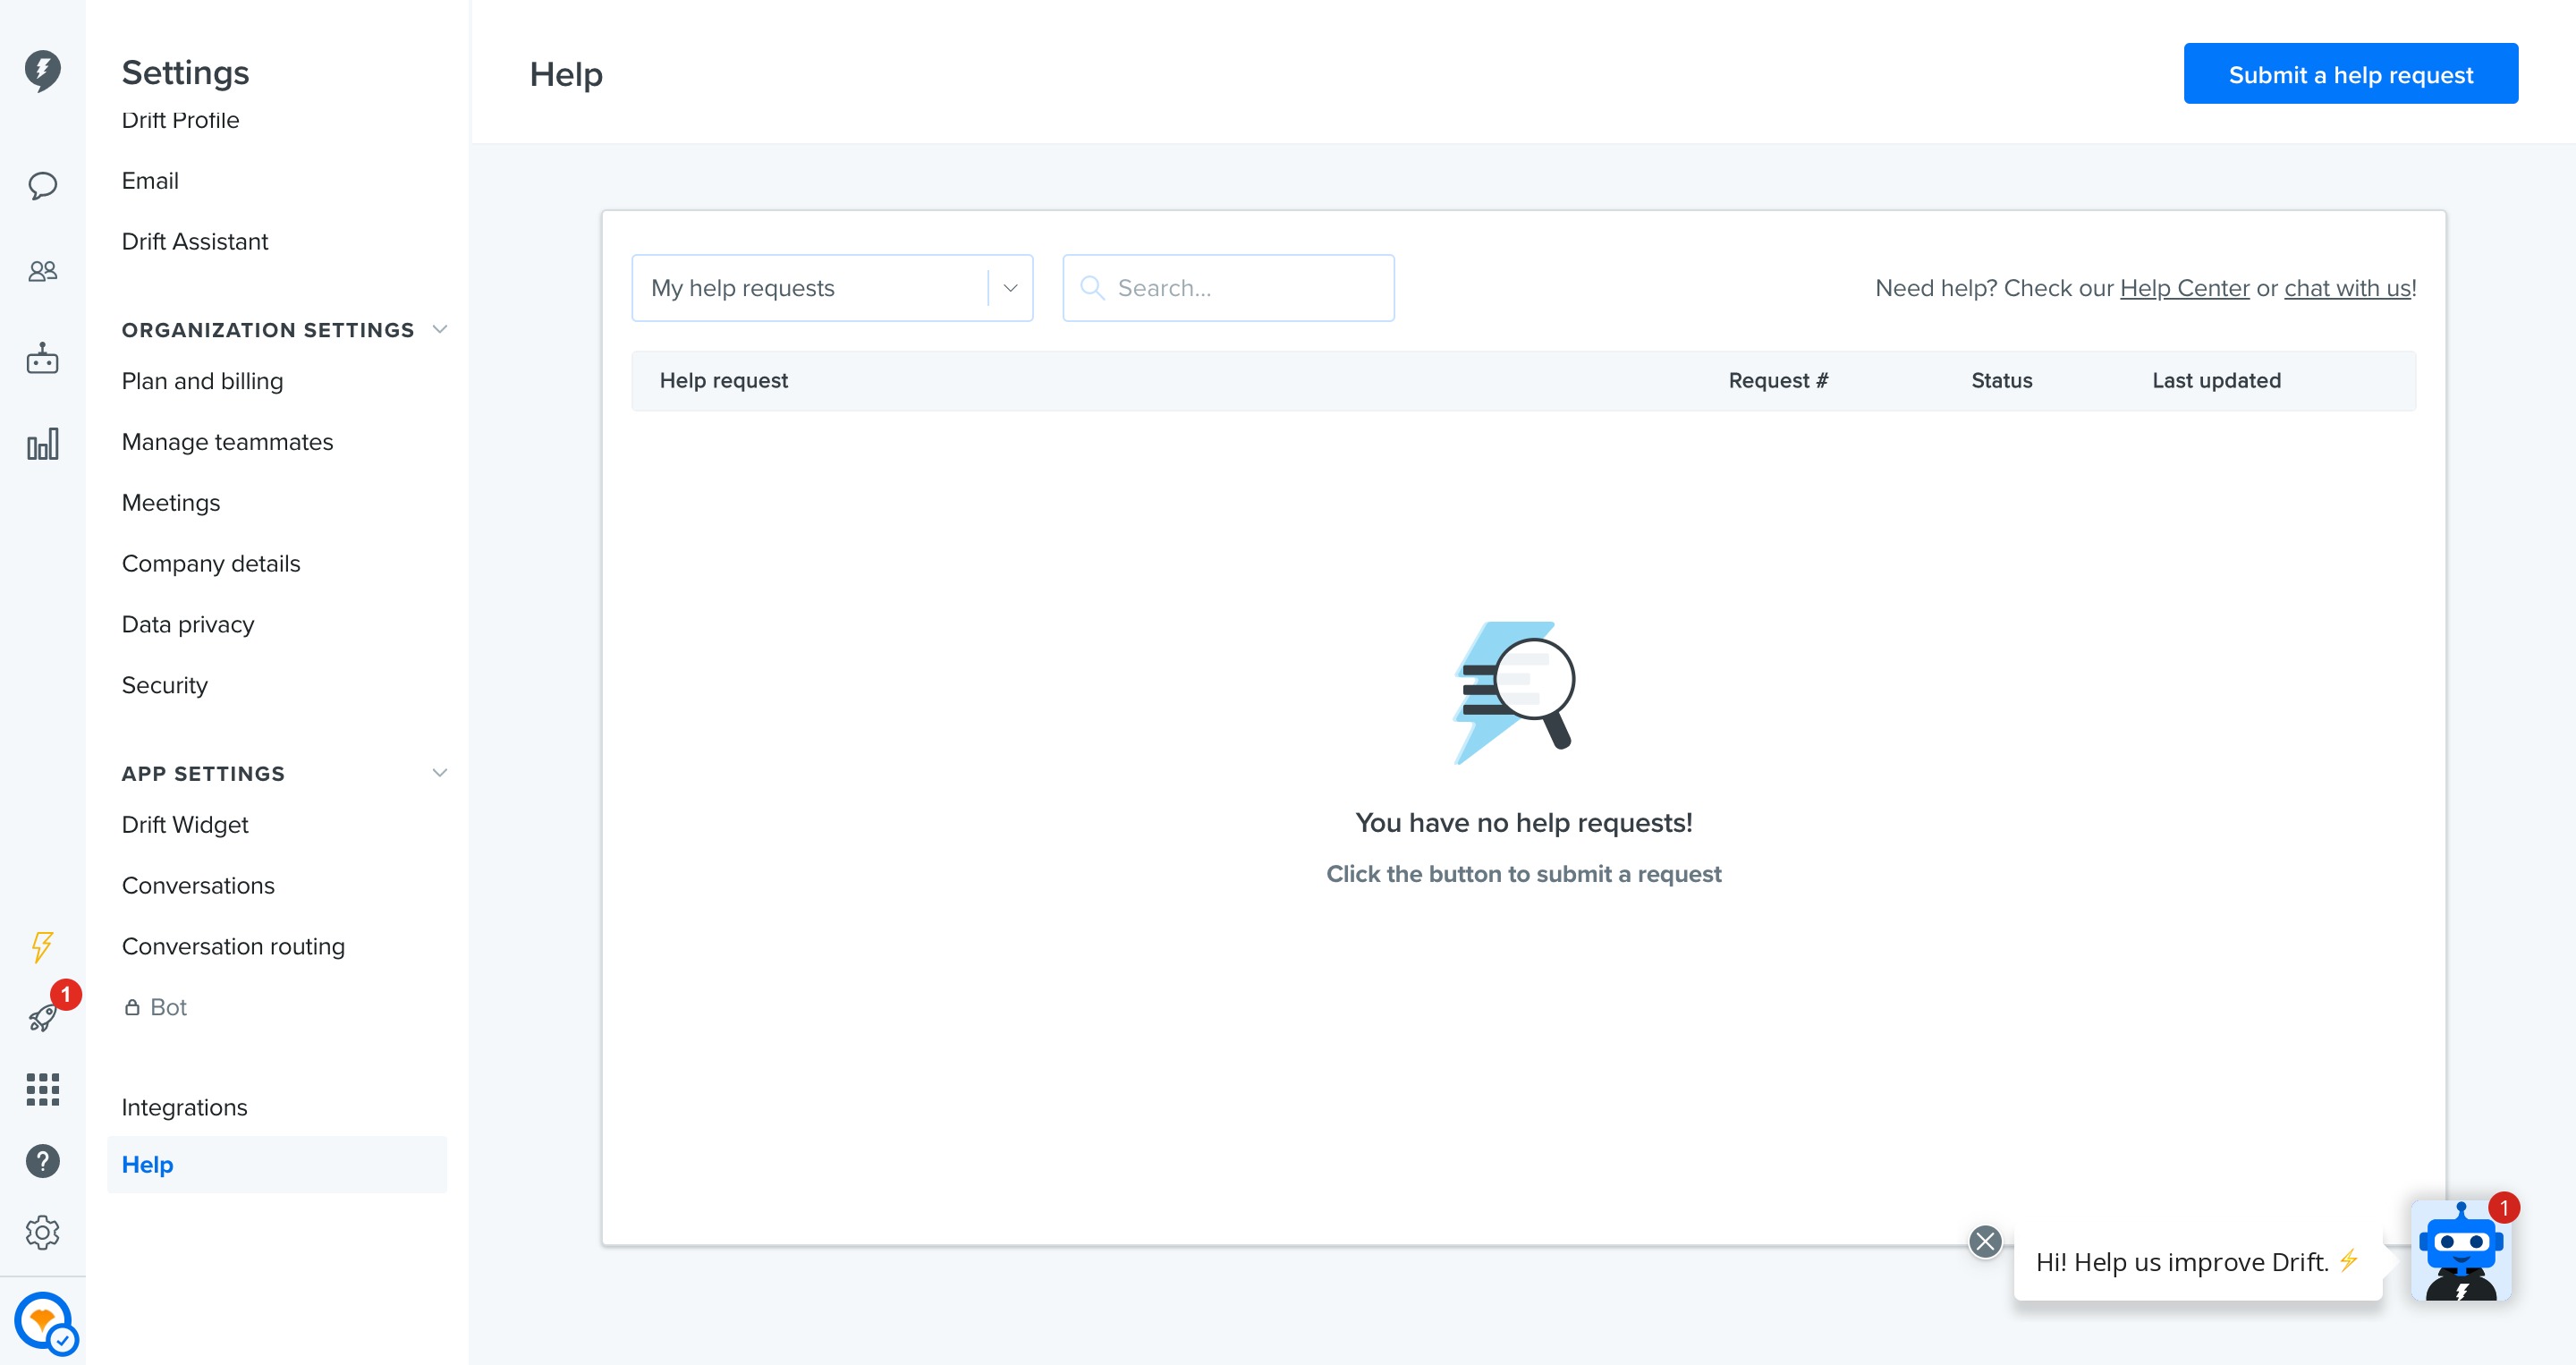Open the app grid icon
The height and width of the screenshot is (1365, 2576).
coord(42,1089)
